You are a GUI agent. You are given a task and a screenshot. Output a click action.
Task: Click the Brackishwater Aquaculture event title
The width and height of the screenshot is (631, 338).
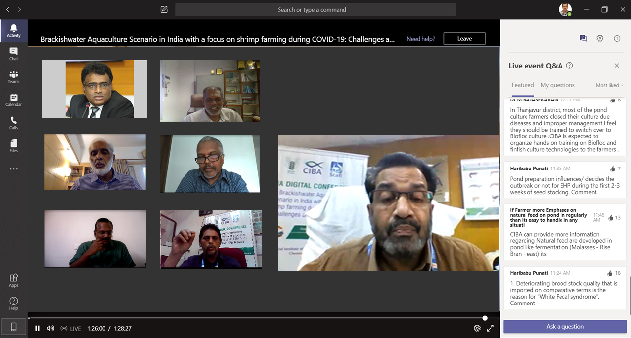218,39
